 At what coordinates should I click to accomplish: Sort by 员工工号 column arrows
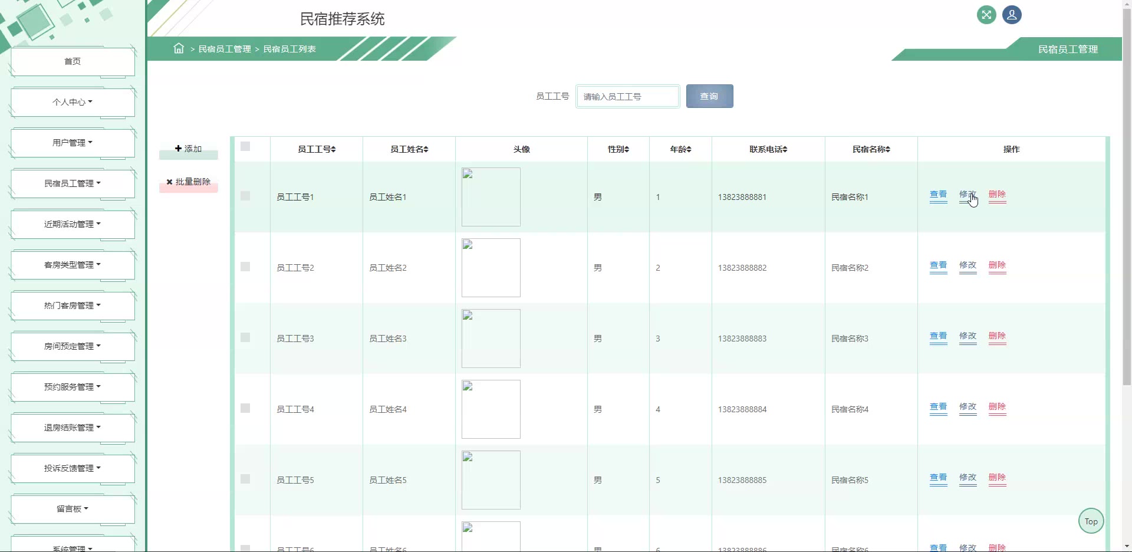click(333, 149)
